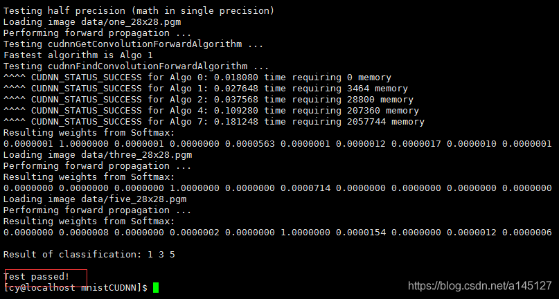This screenshot has width=559, height=299.
Task: Click 'Result of classification: 1 3 5' line
Action: pyautogui.click(x=89, y=254)
